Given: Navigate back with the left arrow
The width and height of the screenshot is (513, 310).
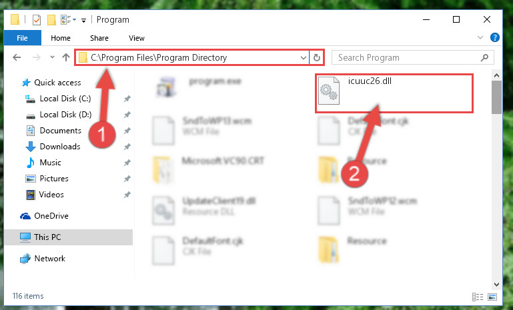Looking at the screenshot, I should tap(17, 57).
